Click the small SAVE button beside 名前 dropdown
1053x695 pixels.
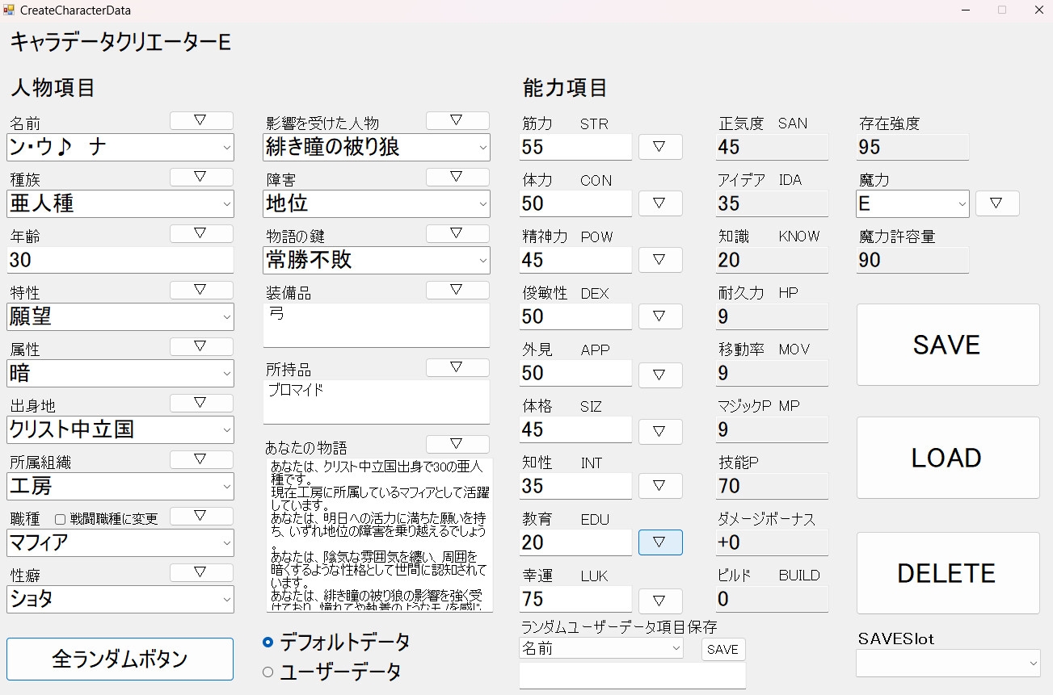click(722, 649)
